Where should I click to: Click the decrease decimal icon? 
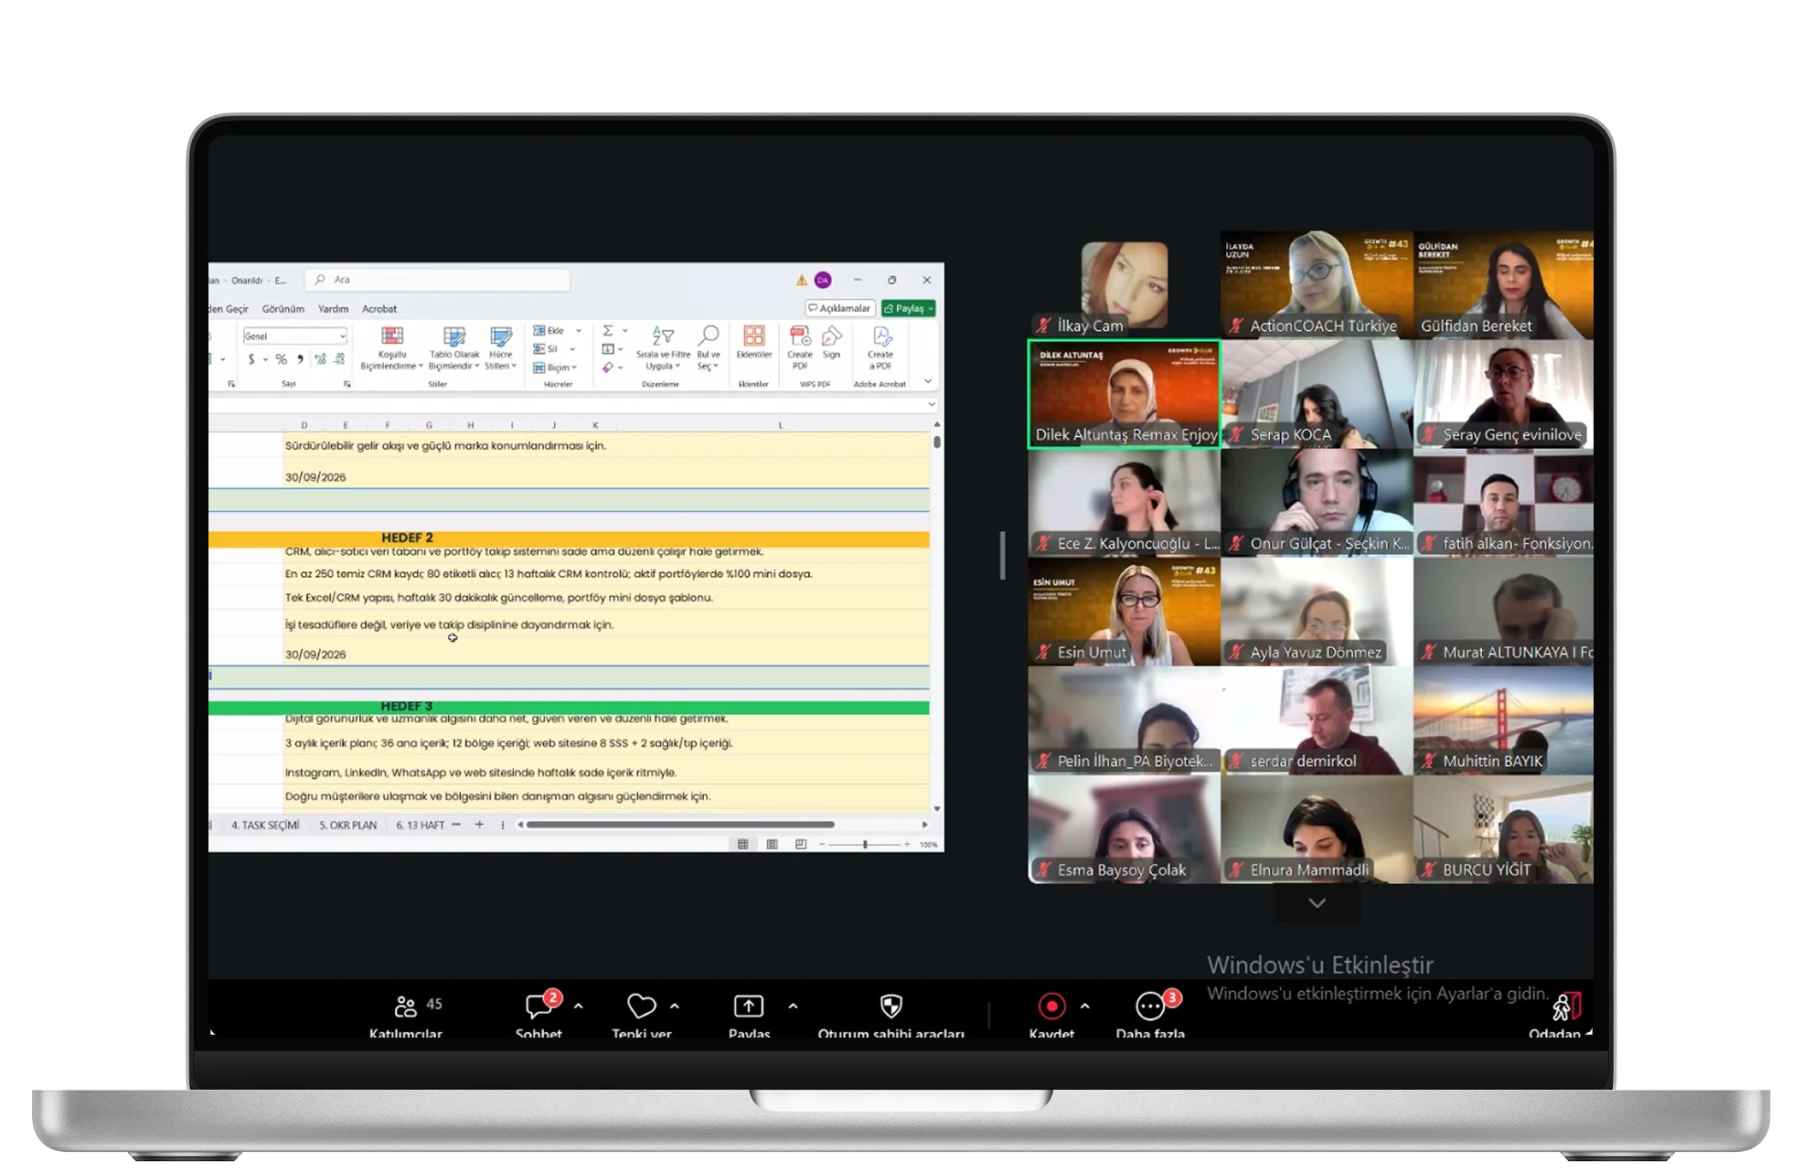point(339,359)
